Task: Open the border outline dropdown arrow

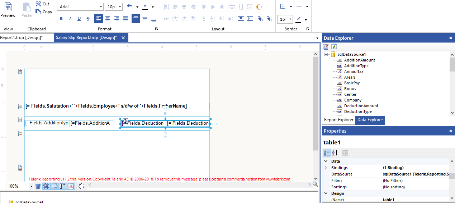Action: click(x=290, y=6)
